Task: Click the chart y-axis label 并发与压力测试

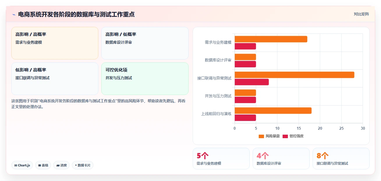Action: click(218, 96)
